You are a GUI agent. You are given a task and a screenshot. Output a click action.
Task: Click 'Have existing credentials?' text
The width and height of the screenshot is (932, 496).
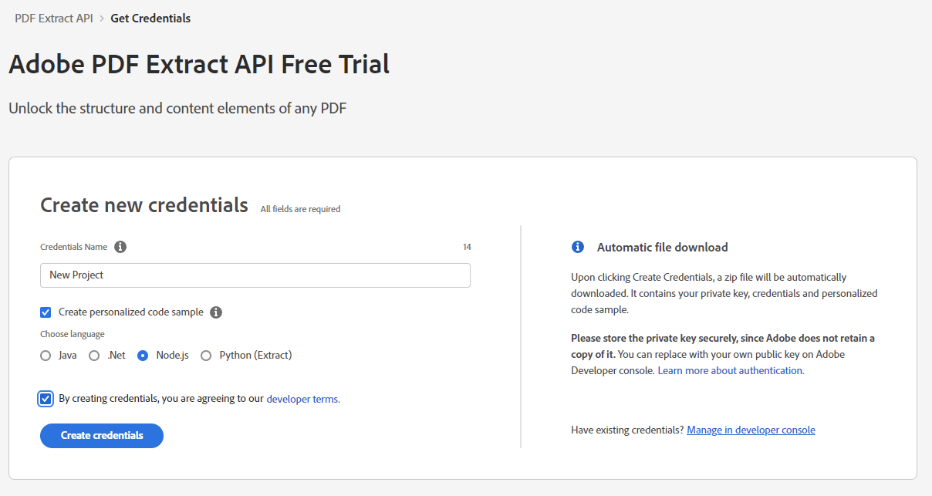(x=627, y=430)
